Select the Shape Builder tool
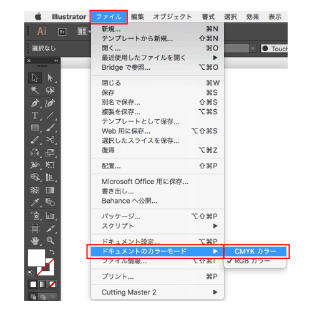The height and width of the screenshot is (312, 312). point(35,177)
